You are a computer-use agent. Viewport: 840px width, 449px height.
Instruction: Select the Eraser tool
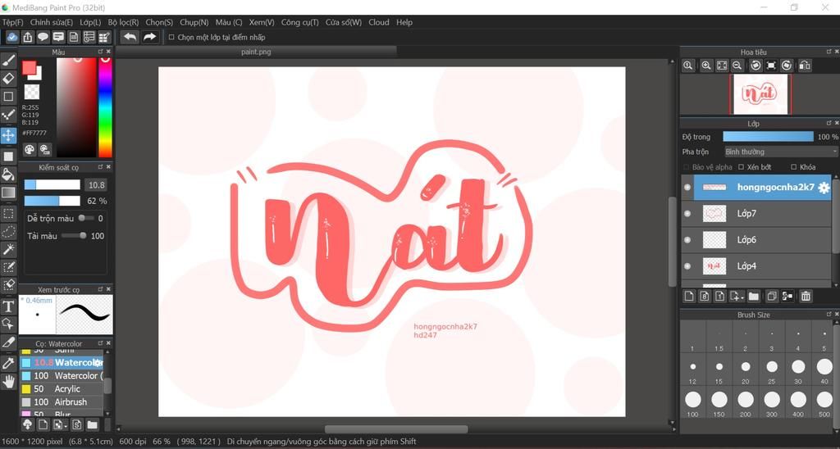tap(8, 78)
